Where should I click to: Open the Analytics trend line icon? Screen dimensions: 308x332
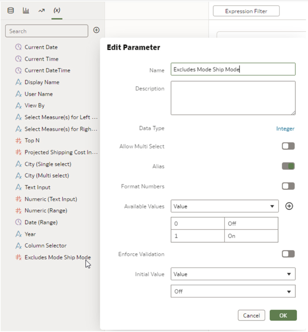(41, 10)
